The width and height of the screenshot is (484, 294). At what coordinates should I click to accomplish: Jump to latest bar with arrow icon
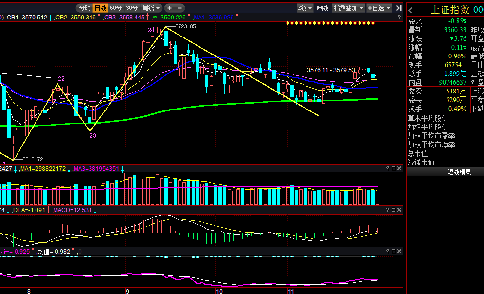coord(398,8)
